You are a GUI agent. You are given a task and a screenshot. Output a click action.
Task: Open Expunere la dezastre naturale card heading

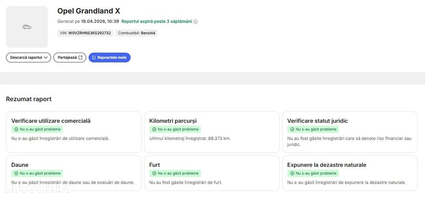coord(326,165)
